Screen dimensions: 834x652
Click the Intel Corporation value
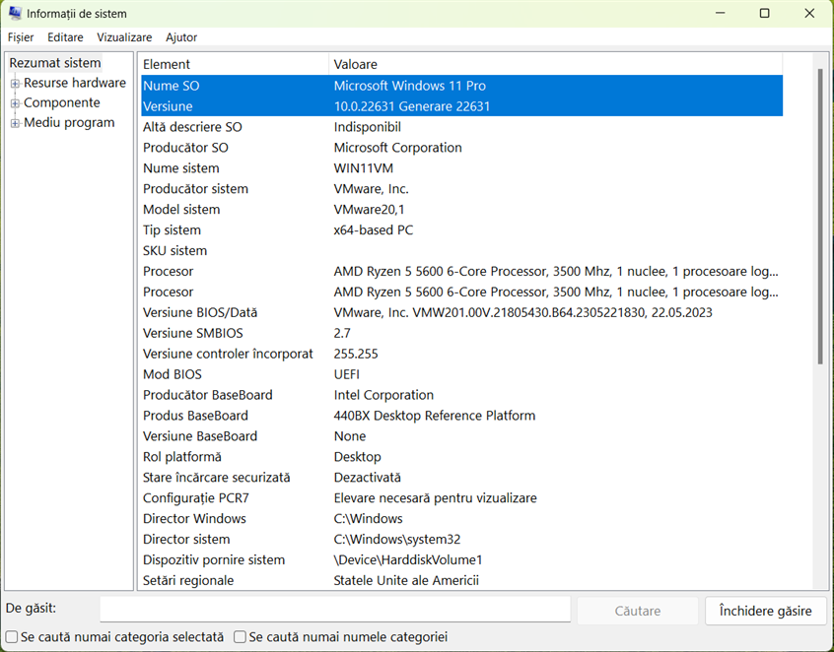pyautogui.click(x=383, y=395)
